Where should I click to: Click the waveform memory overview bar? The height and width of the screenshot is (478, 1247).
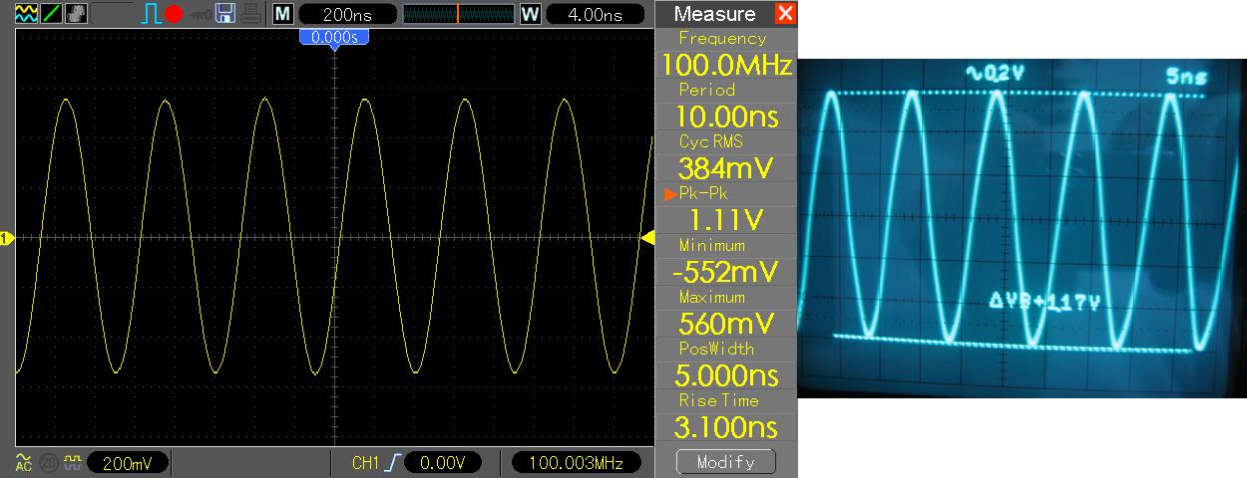click(x=458, y=14)
